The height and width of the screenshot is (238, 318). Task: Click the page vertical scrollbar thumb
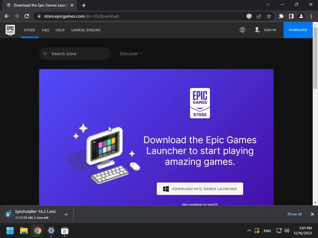tap(315, 58)
